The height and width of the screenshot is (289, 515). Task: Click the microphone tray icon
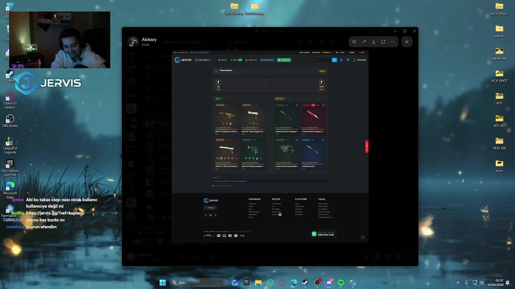(466, 283)
